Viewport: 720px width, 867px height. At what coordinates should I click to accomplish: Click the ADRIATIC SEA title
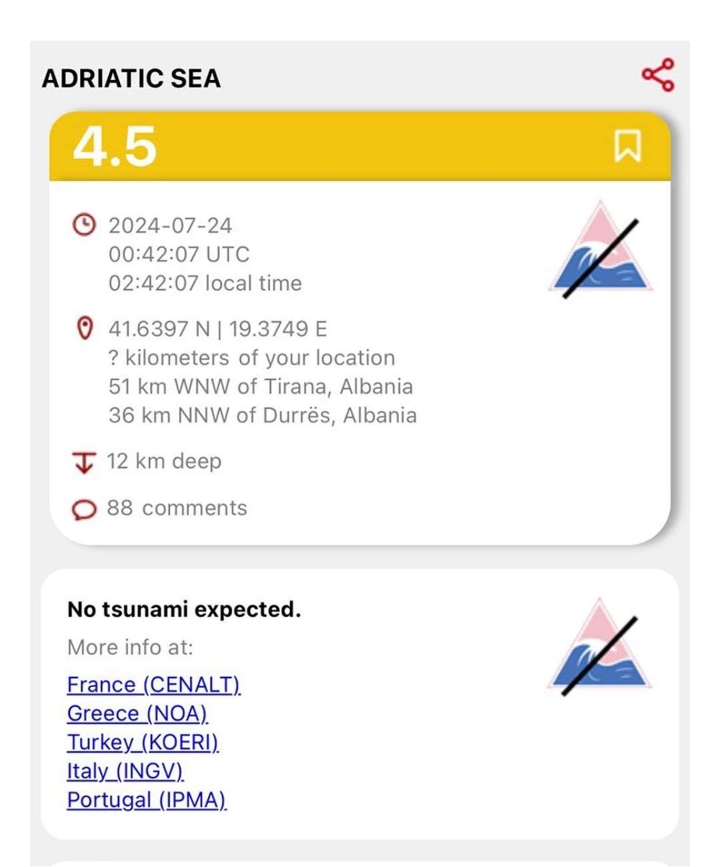(131, 78)
